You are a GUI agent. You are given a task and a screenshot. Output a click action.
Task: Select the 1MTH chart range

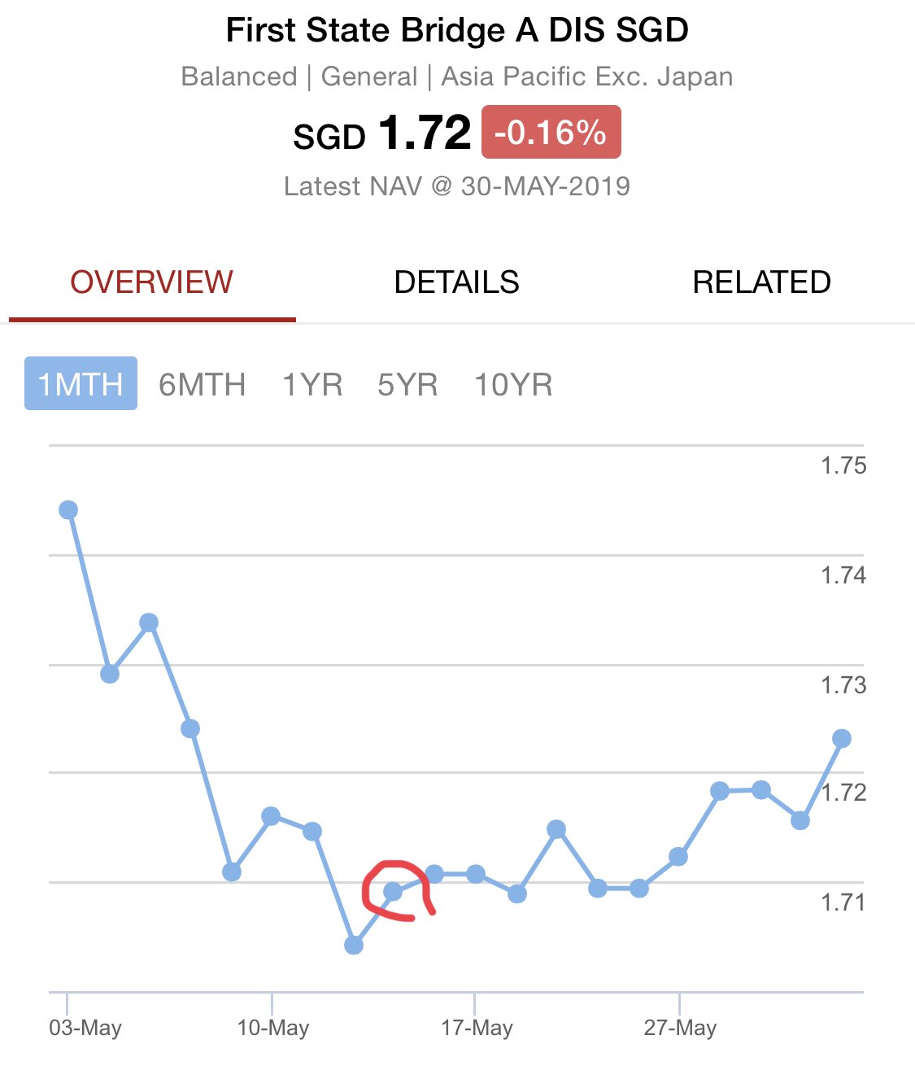(x=81, y=383)
